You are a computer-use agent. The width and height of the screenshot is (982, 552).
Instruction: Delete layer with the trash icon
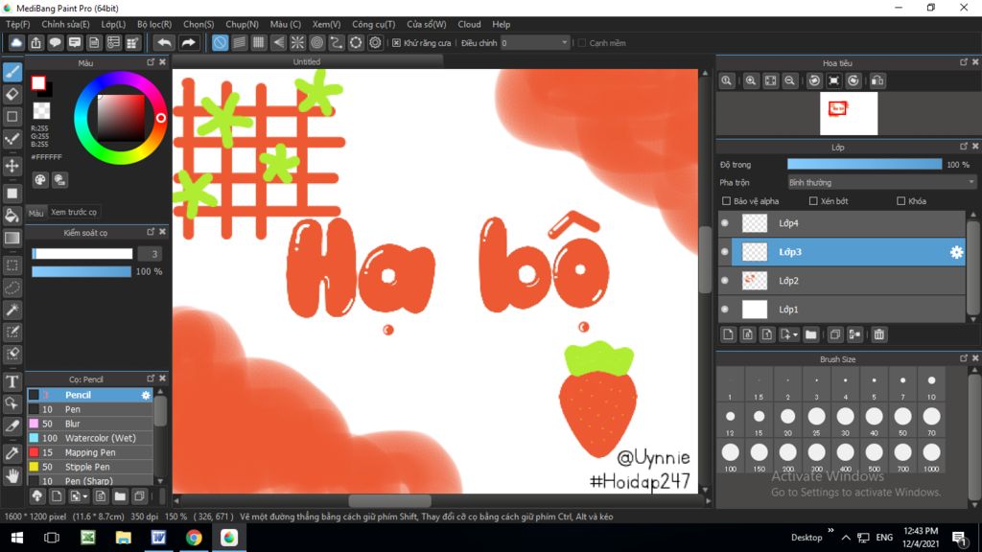click(x=879, y=334)
